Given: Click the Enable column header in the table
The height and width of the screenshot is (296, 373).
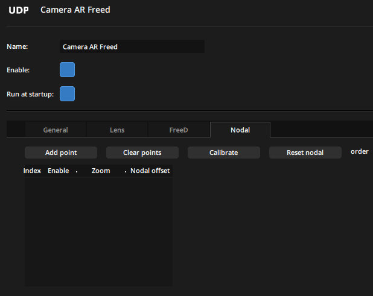Looking at the screenshot, I should 59,171.
